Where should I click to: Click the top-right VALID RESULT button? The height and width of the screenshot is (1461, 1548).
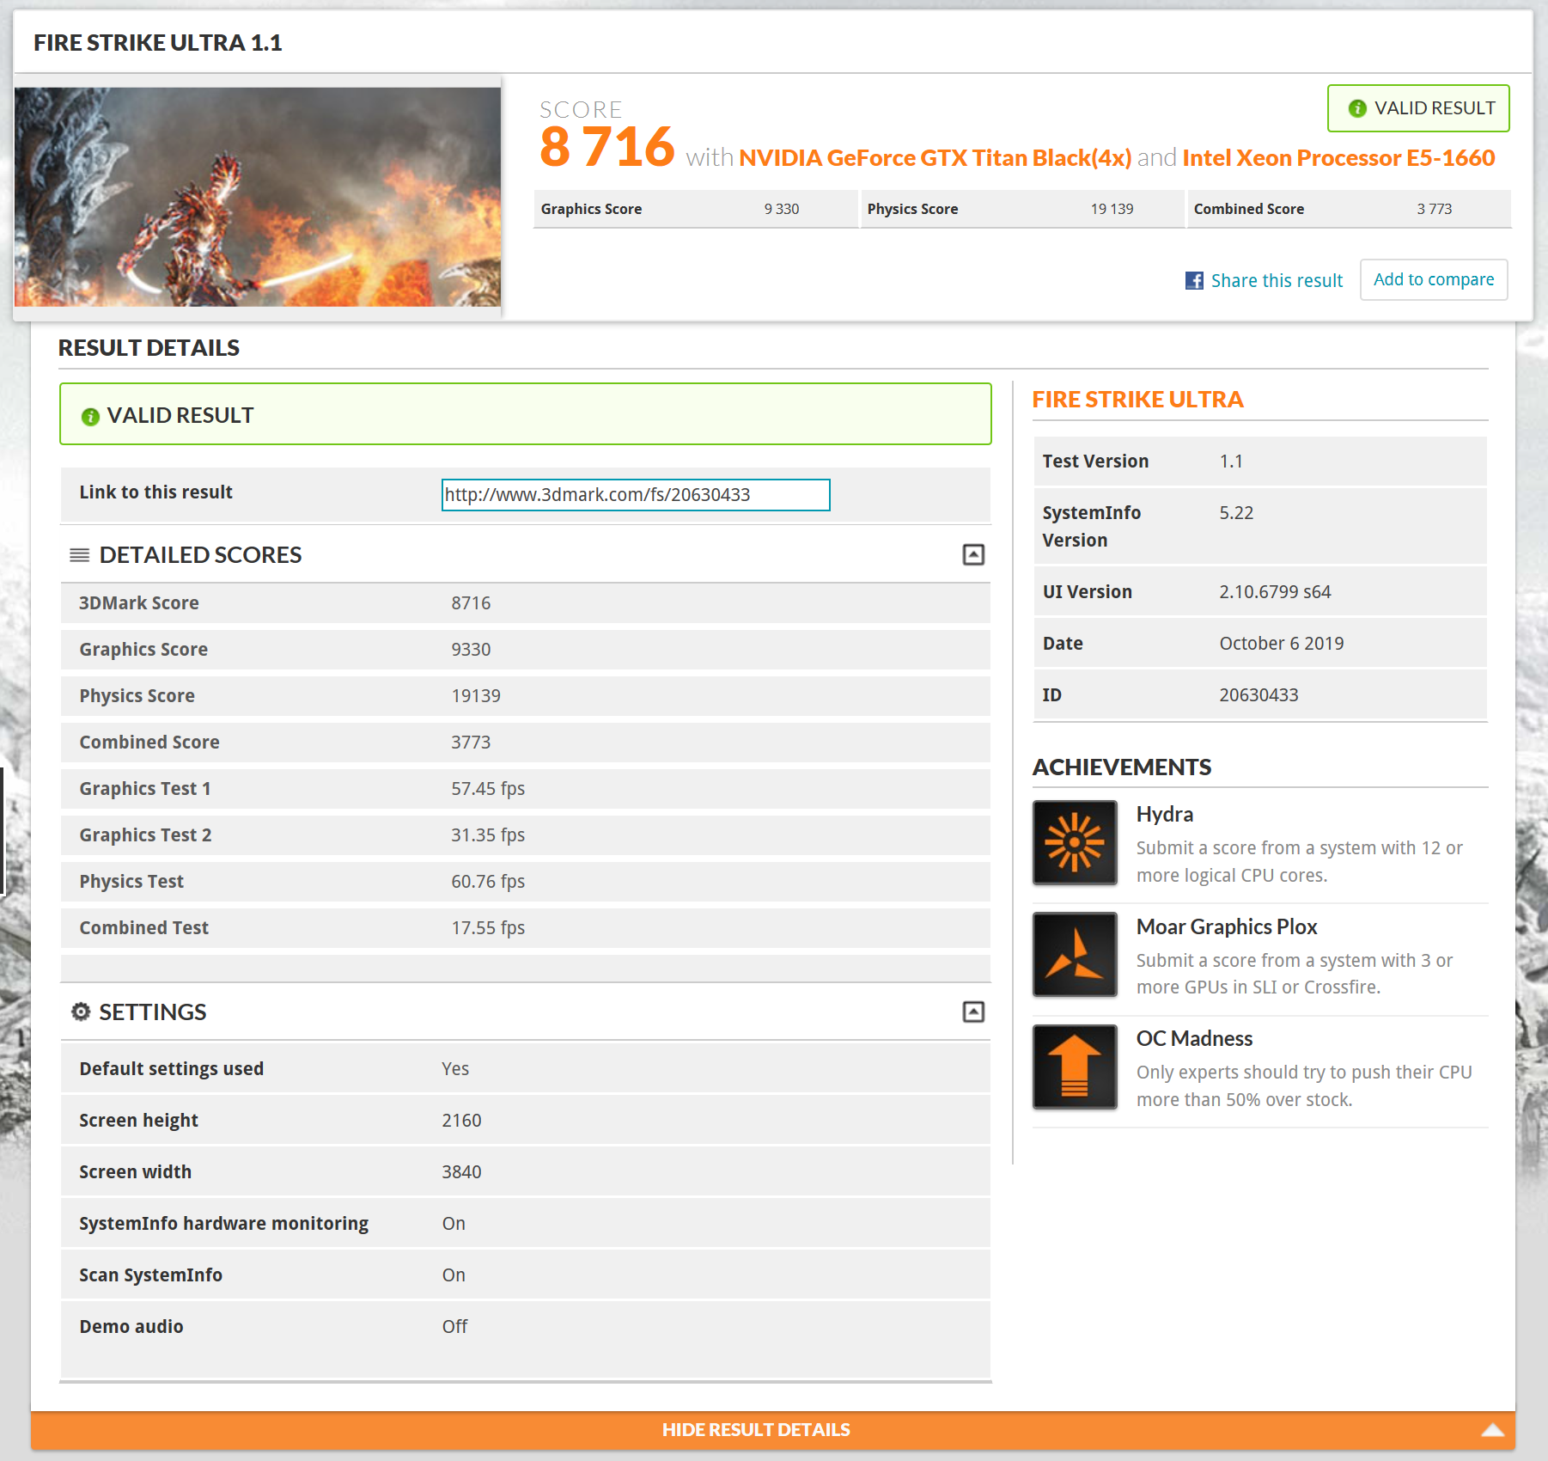click(1418, 108)
